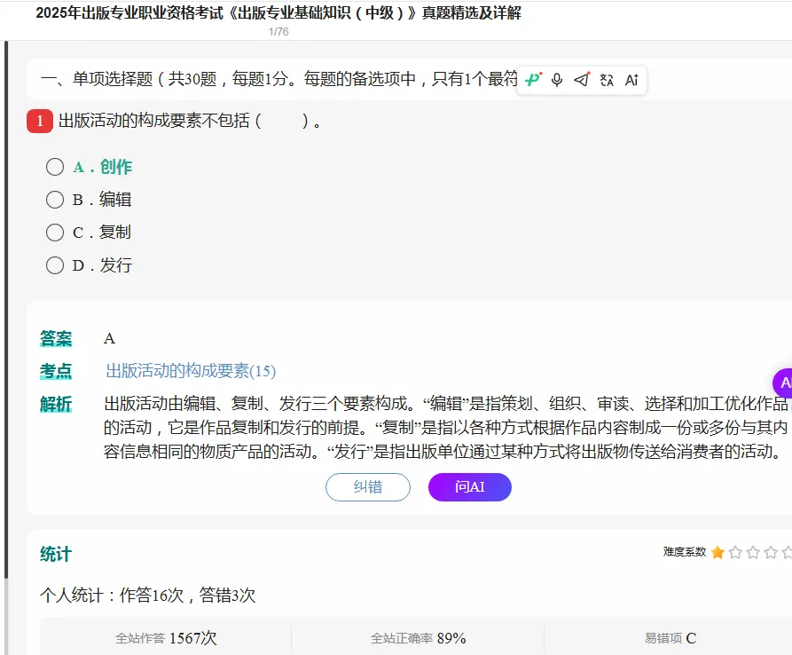Click the red question number 1 badge

coord(40,122)
